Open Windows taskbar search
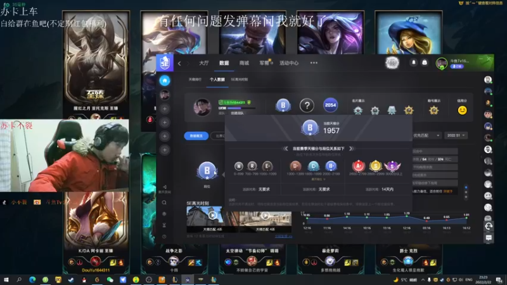Image resolution: width=507 pixels, height=285 pixels. click(19, 279)
